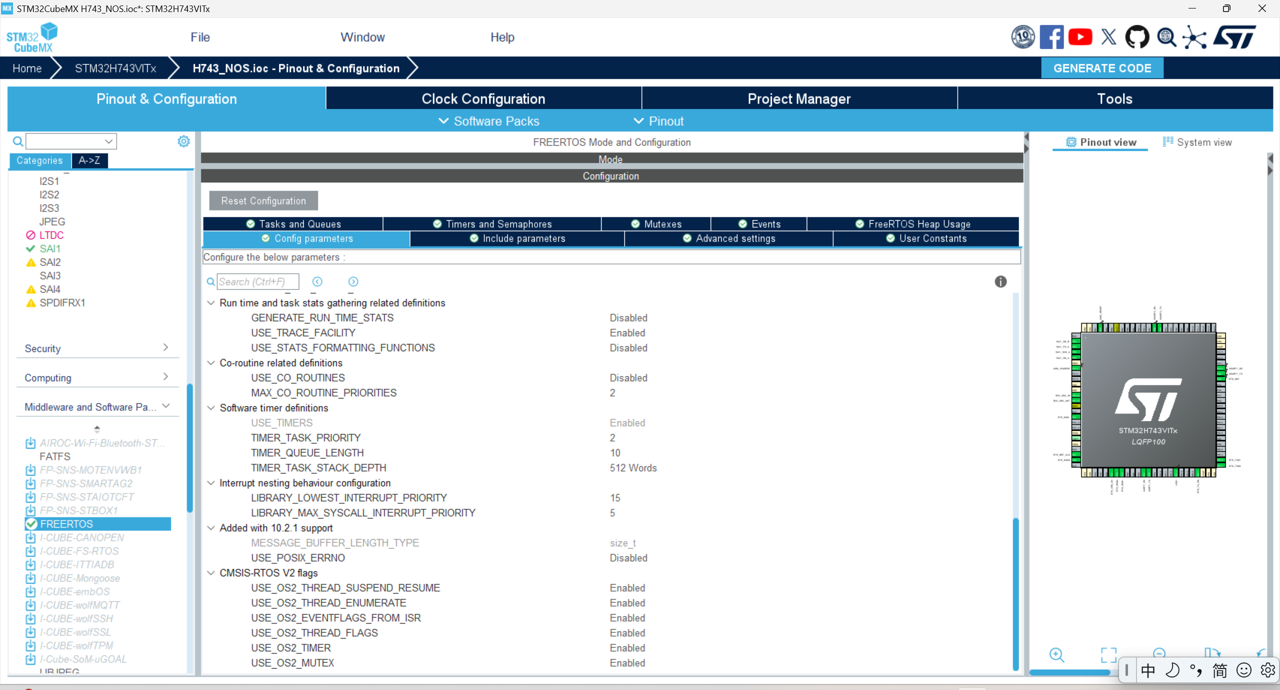1280x690 pixels.
Task: Open the Facebook link icon
Action: coord(1051,37)
